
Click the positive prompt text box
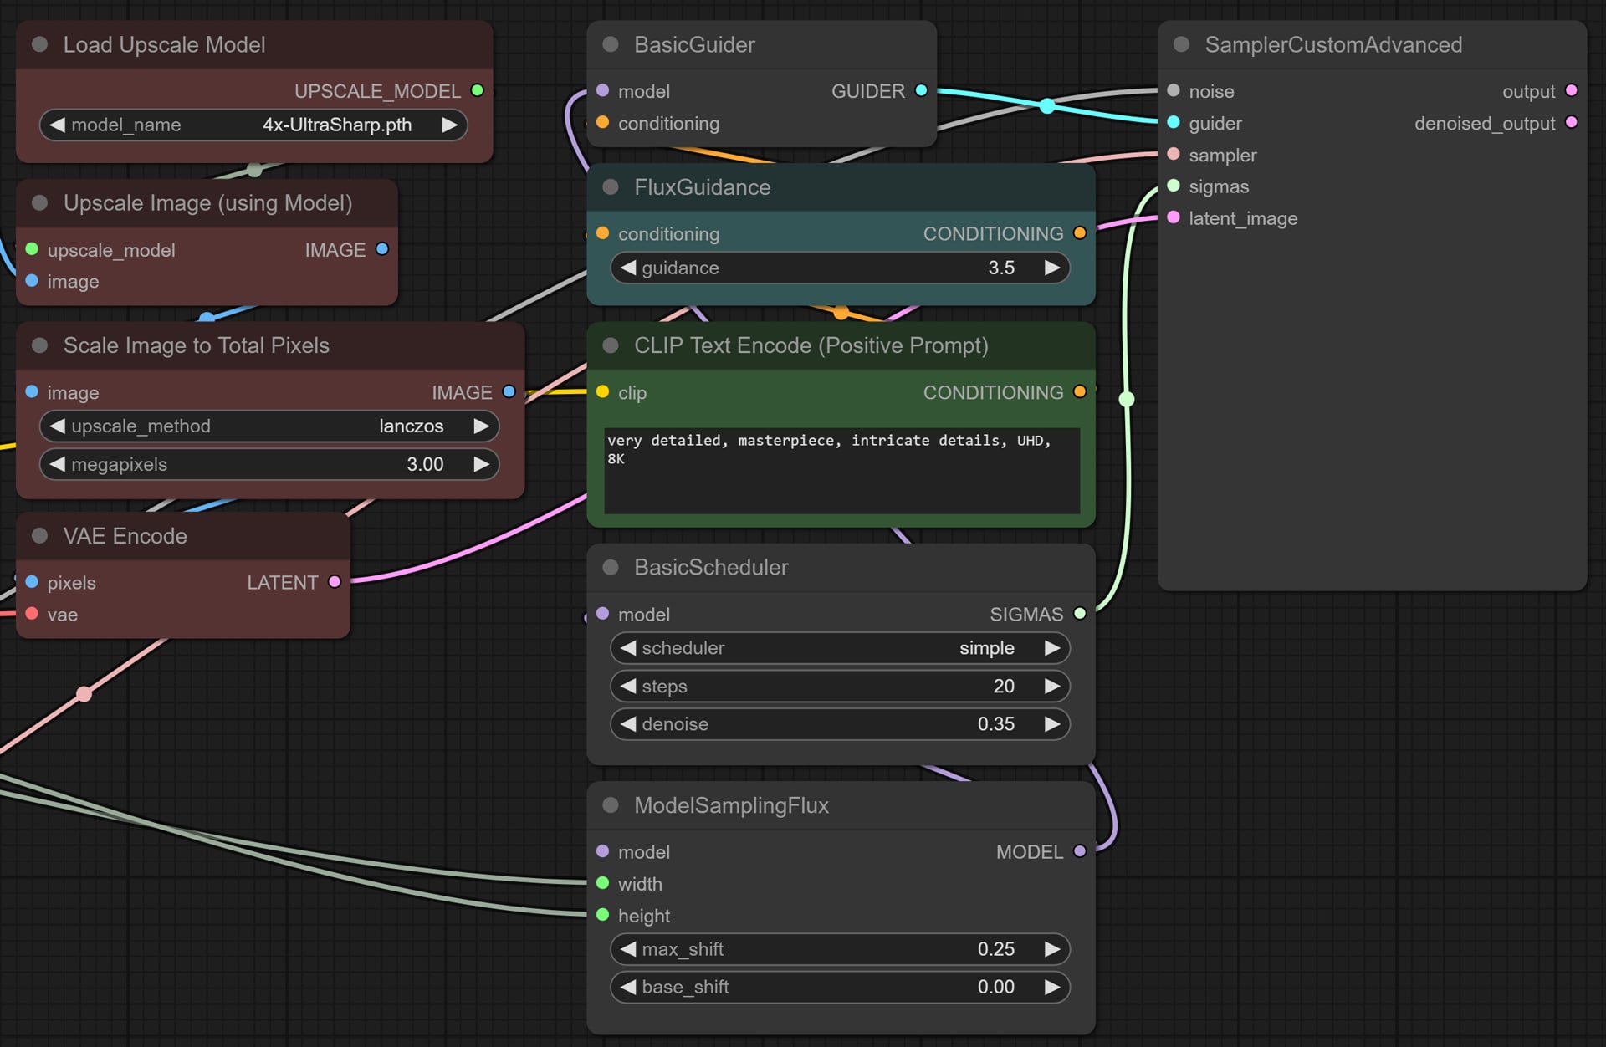(841, 470)
